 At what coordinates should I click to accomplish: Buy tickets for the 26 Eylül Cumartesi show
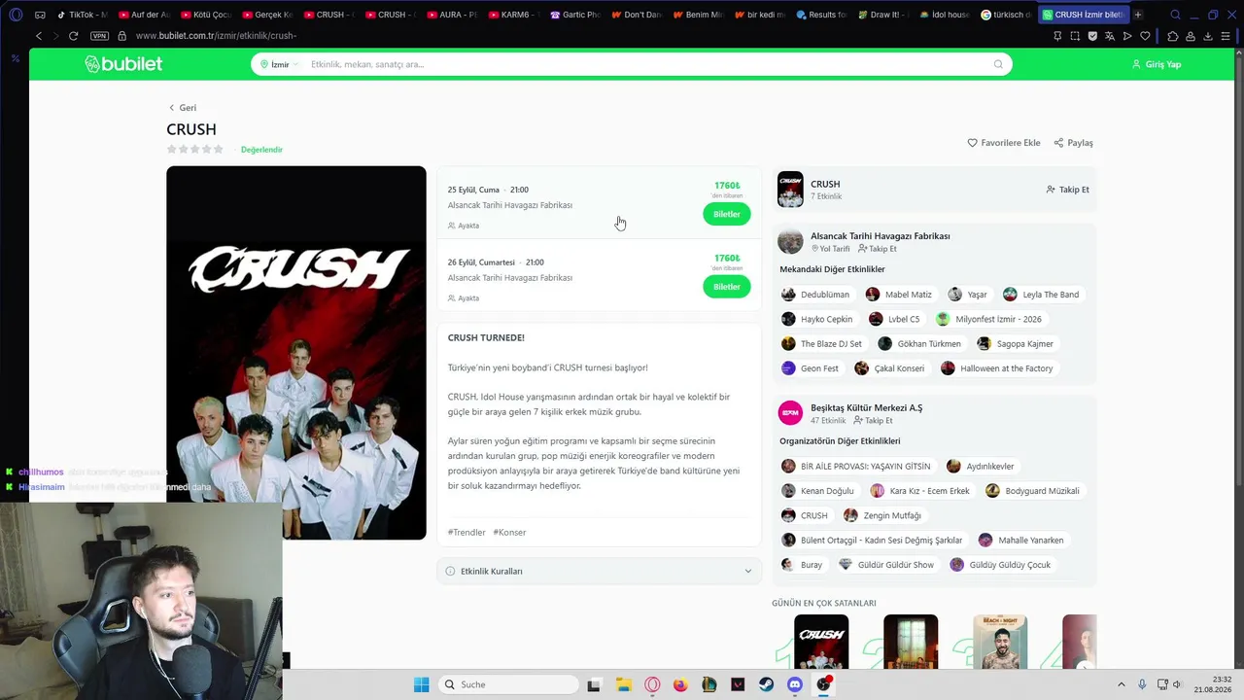(x=727, y=287)
